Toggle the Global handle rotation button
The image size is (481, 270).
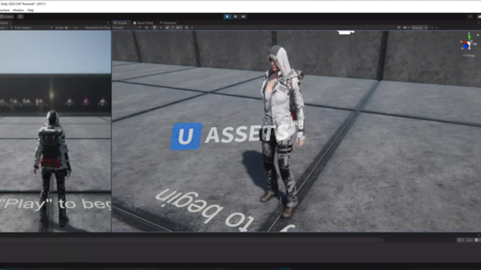coord(7,16)
